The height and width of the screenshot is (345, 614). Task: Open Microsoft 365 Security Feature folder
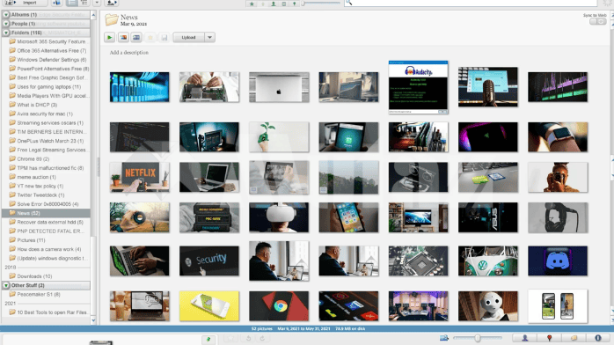(x=47, y=41)
